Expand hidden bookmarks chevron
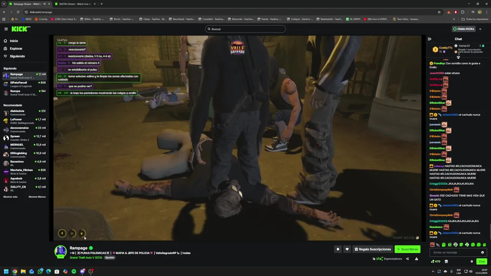This screenshot has width=491, height=276. [454, 19]
